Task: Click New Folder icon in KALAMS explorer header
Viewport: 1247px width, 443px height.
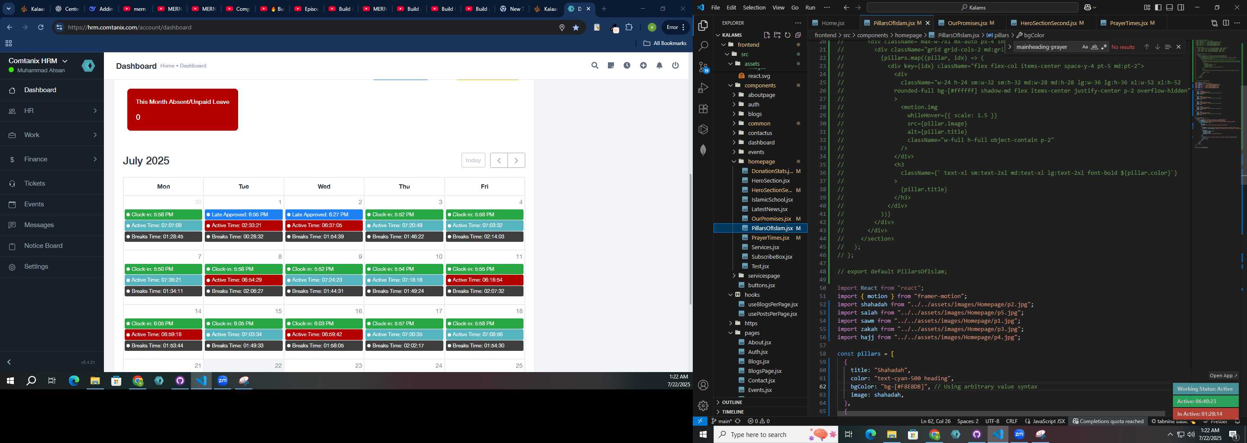Action: click(x=777, y=35)
